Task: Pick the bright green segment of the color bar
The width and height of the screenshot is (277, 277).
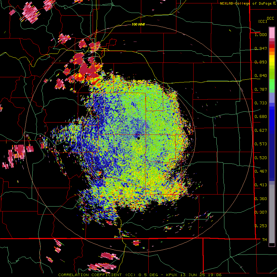Action: tap(272, 84)
